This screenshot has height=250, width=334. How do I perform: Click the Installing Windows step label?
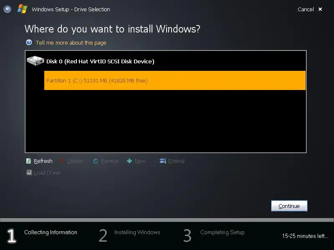[137, 232]
